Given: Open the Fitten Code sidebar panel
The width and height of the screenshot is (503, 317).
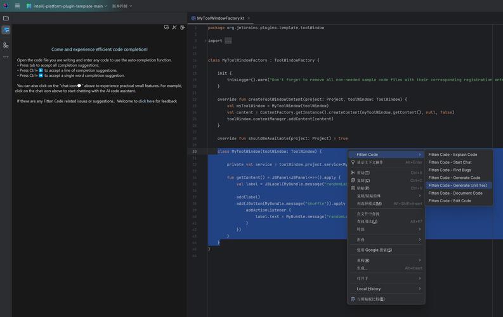Looking at the screenshot, I should click(x=6, y=30).
